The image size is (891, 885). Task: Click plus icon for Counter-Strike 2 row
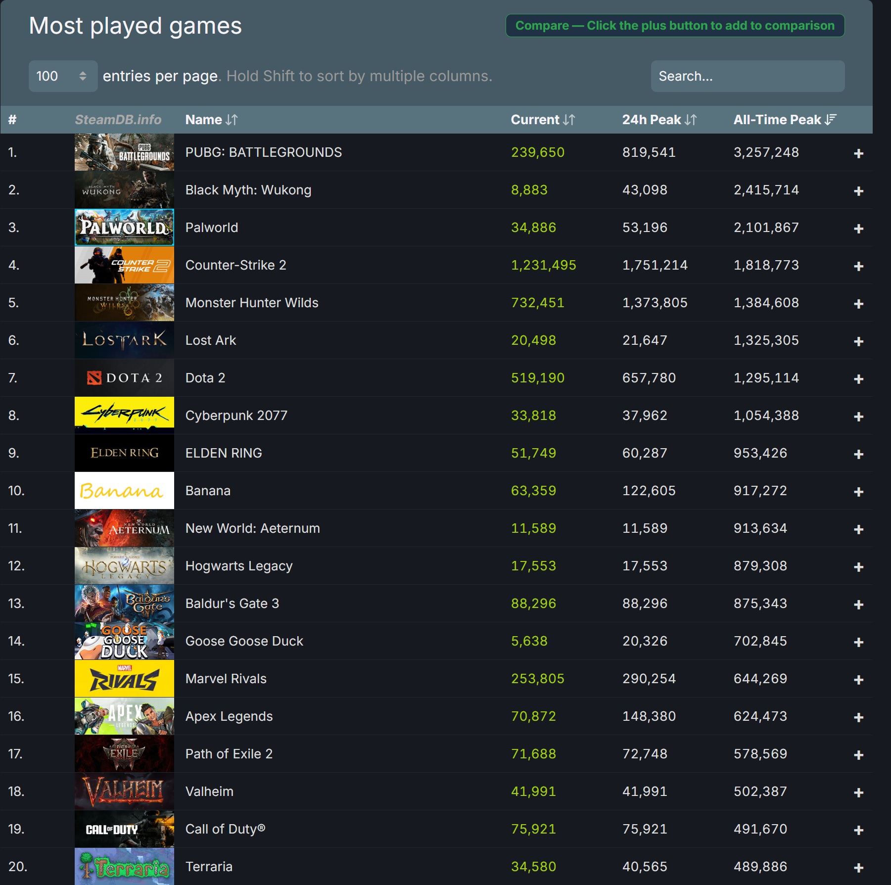pos(858,266)
